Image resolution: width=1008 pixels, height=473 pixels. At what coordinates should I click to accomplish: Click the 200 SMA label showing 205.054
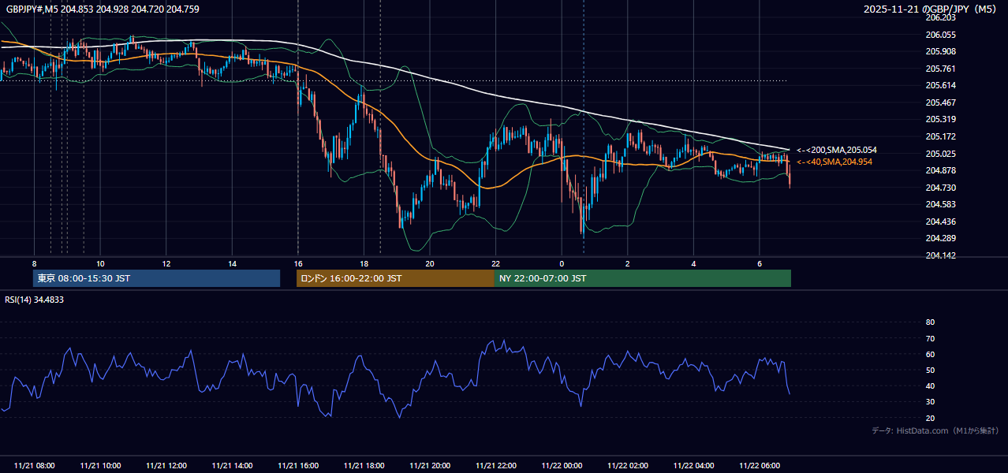[x=836, y=150]
